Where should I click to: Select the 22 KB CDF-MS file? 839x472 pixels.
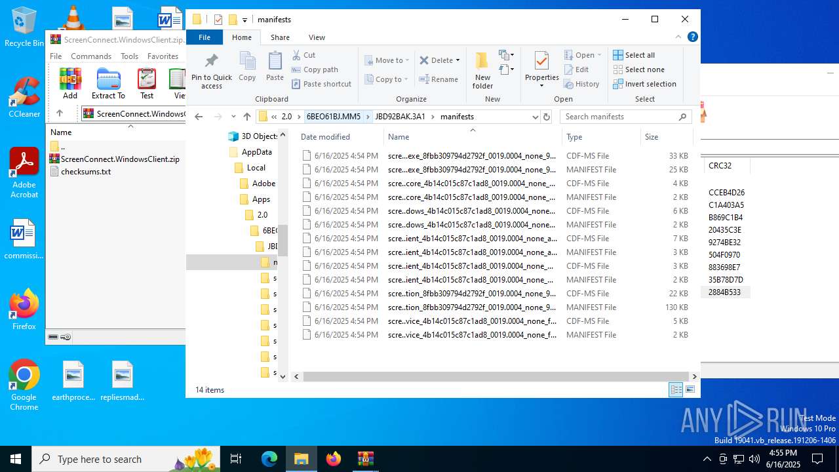coord(495,294)
